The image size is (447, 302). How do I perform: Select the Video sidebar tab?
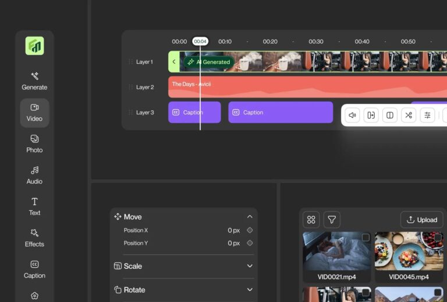pyautogui.click(x=34, y=113)
